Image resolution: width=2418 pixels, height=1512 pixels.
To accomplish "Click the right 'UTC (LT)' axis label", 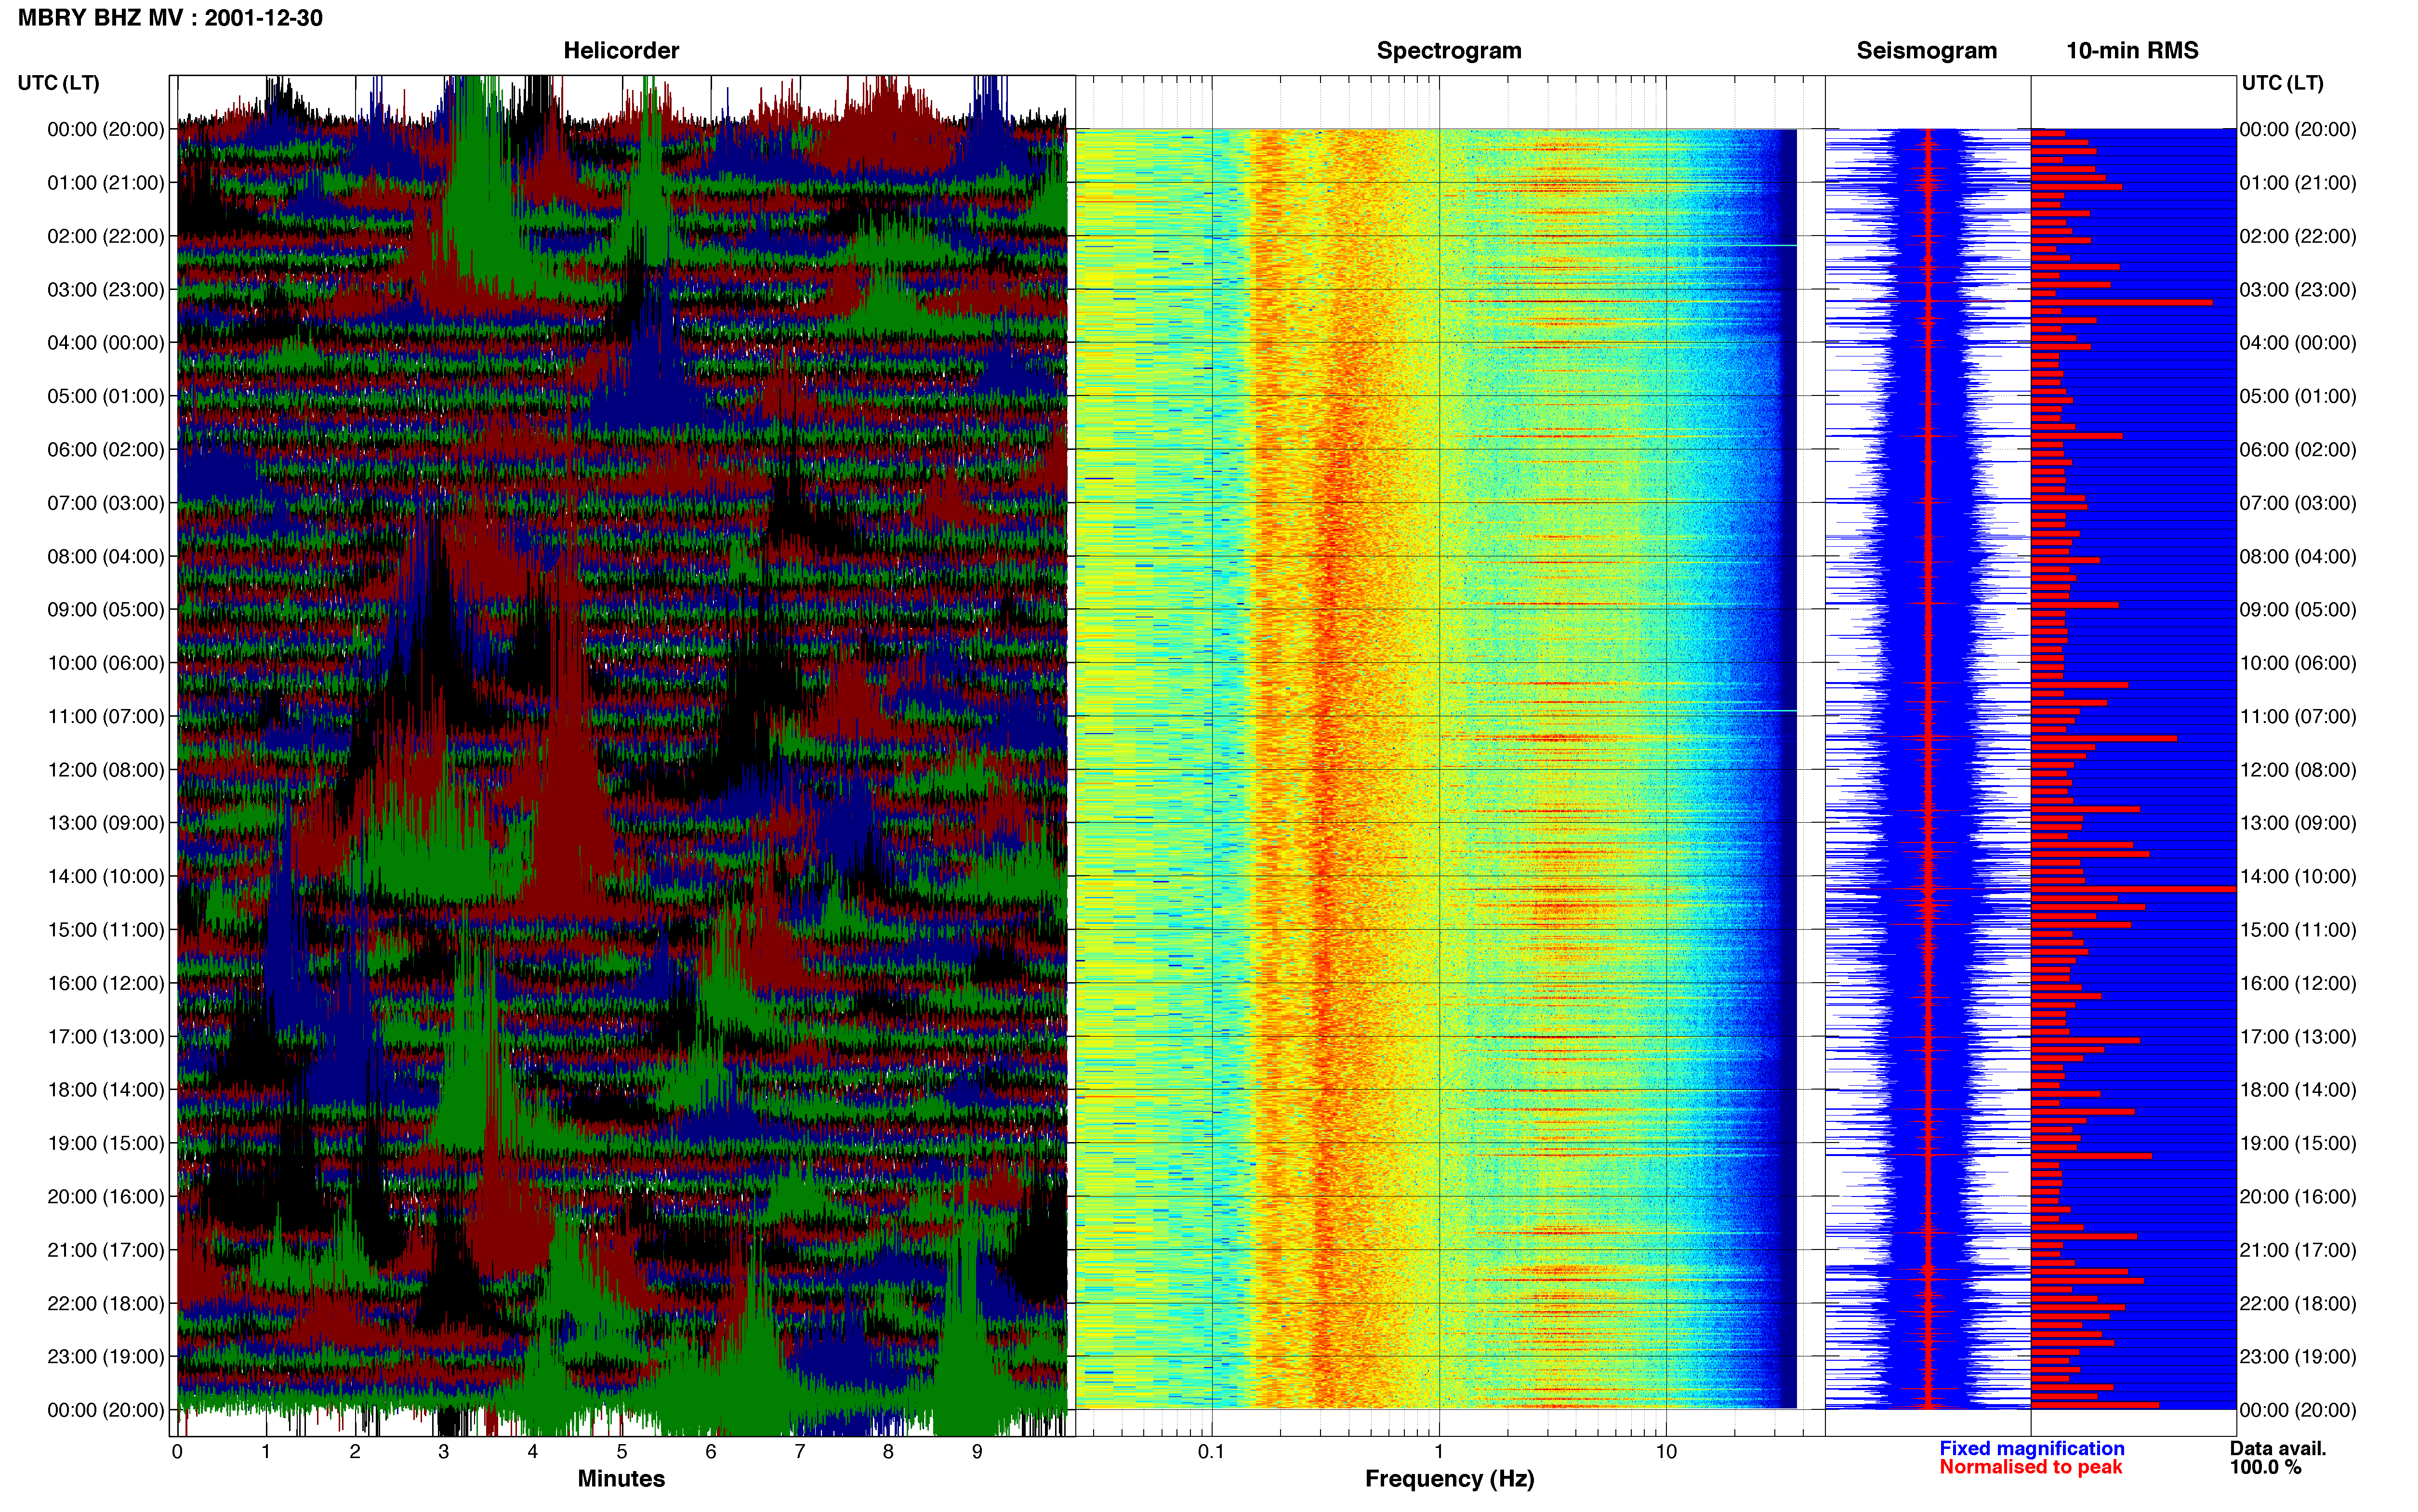I will pyautogui.click(x=2283, y=83).
